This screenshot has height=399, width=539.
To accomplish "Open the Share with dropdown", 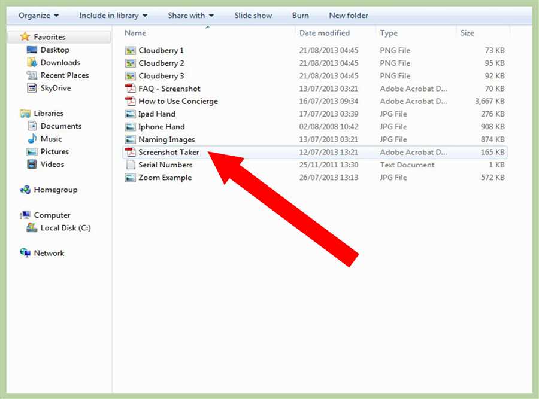I will [190, 16].
